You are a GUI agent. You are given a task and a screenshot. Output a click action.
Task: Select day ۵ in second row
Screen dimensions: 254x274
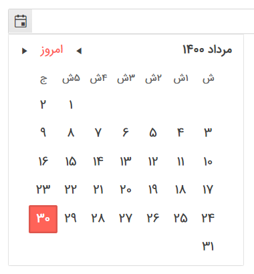coord(153,132)
